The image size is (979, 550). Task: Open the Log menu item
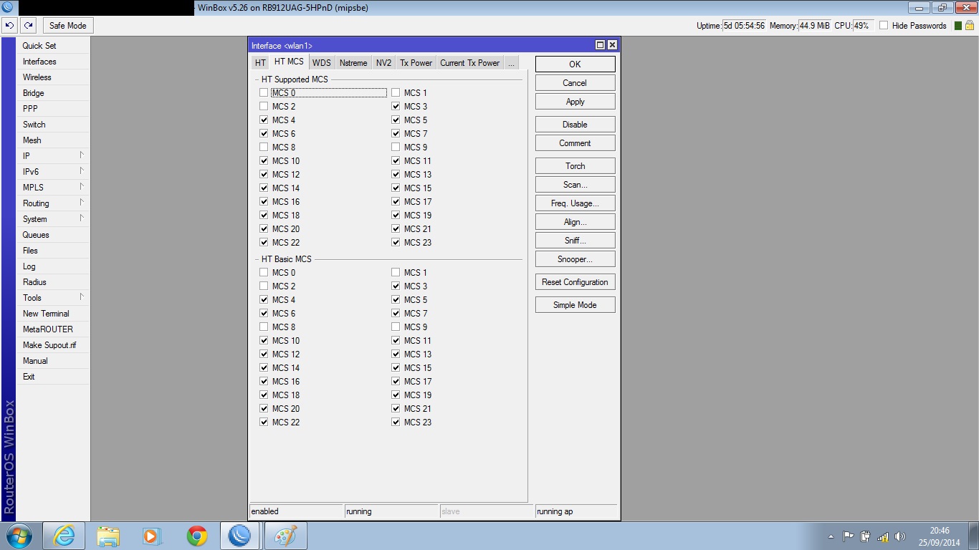point(54,266)
